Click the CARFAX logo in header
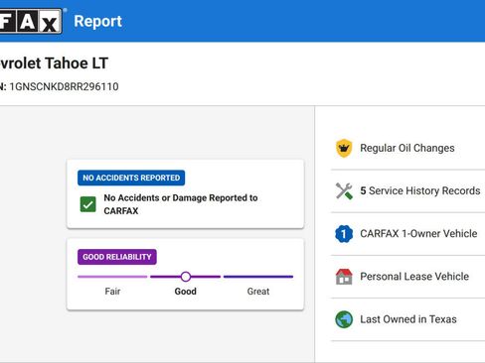This screenshot has width=485, height=363. pyautogui.click(x=31, y=21)
